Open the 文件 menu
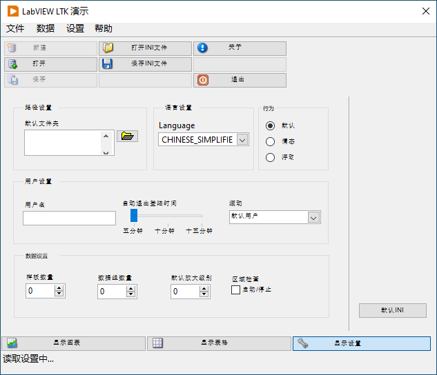Image resolution: width=437 pixels, height=375 pixels. click(15, 28)
